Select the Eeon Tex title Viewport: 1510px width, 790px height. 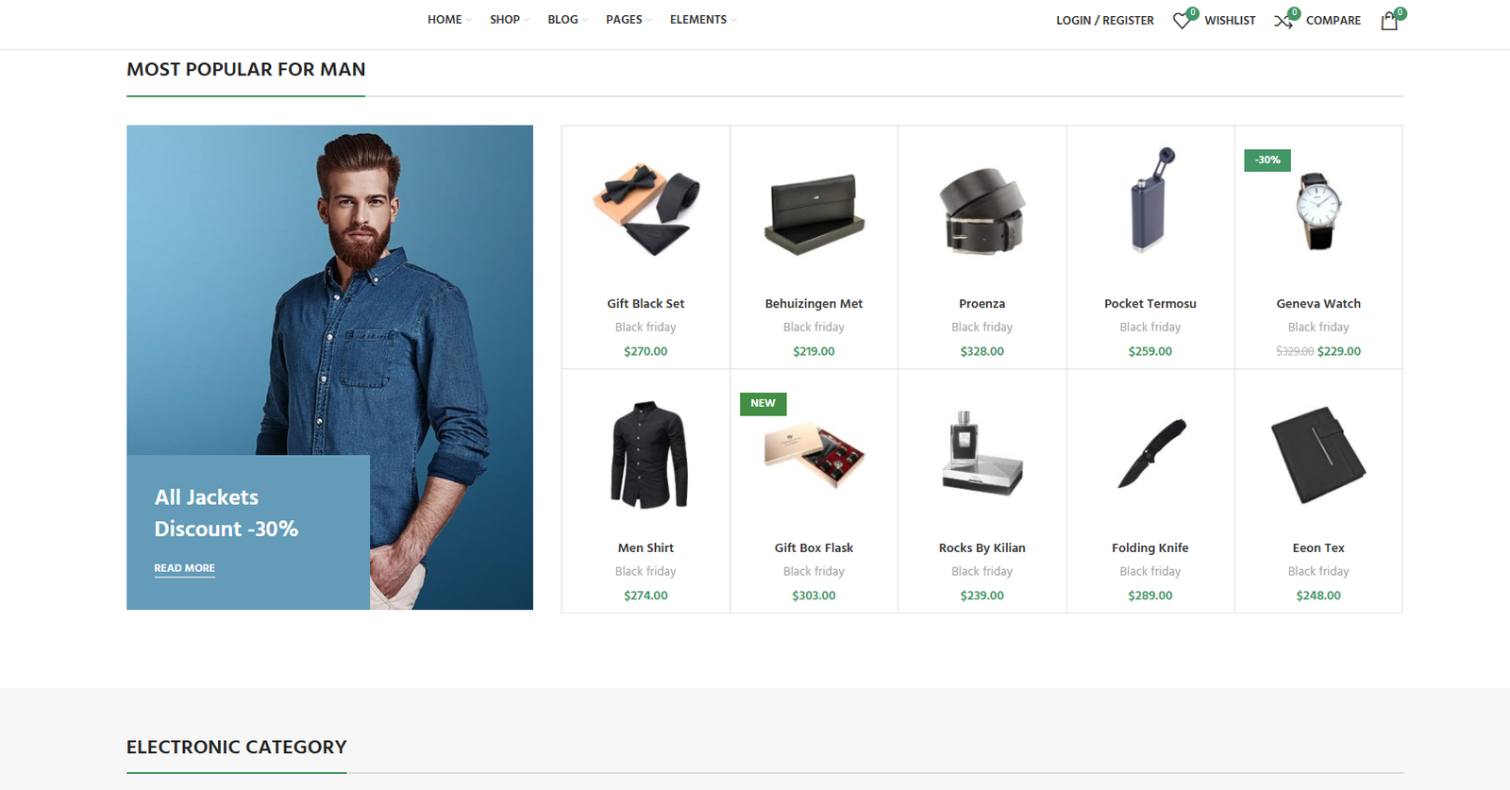coord(1318,548)
